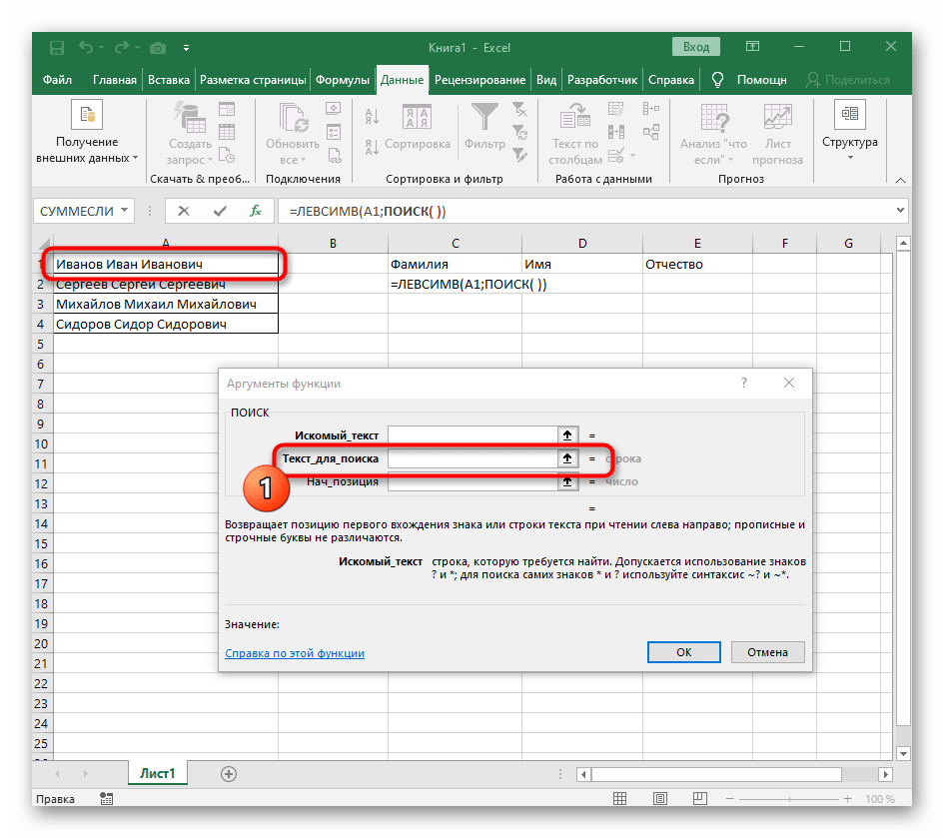The width and height of the screenshot is (944, 838).
Task: Click the Вход sign-in button
Action: (x=696, y=47)
